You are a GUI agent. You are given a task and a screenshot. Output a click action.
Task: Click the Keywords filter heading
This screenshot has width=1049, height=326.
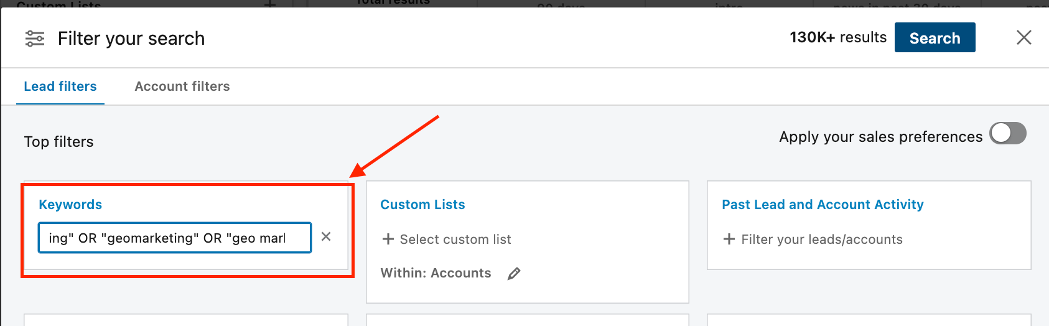pos(70,205)
